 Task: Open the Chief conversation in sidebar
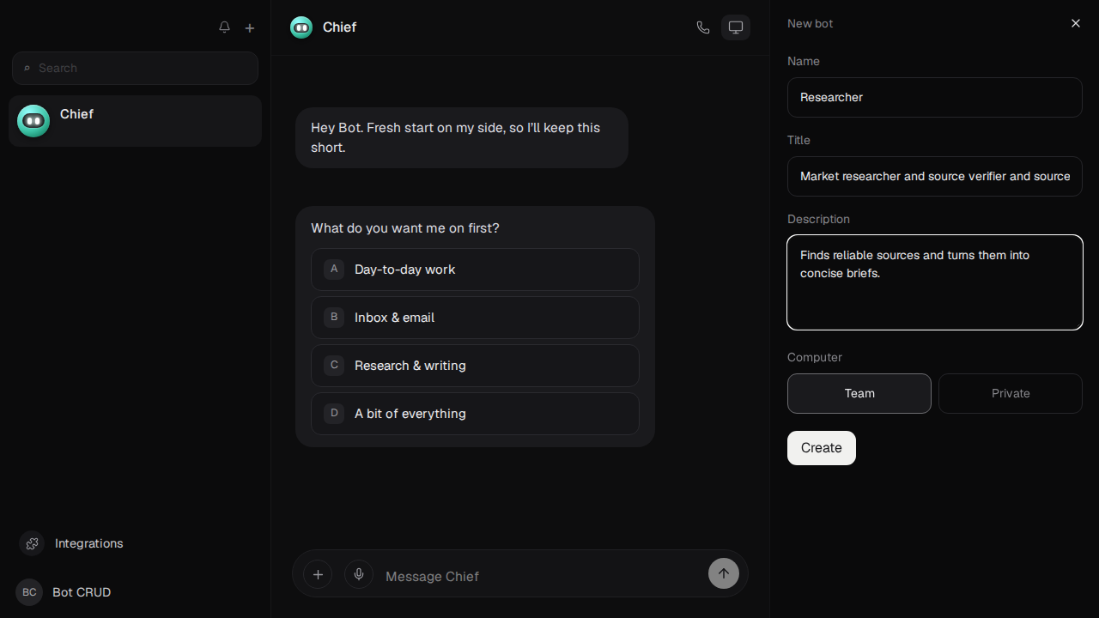pos(135,121)
